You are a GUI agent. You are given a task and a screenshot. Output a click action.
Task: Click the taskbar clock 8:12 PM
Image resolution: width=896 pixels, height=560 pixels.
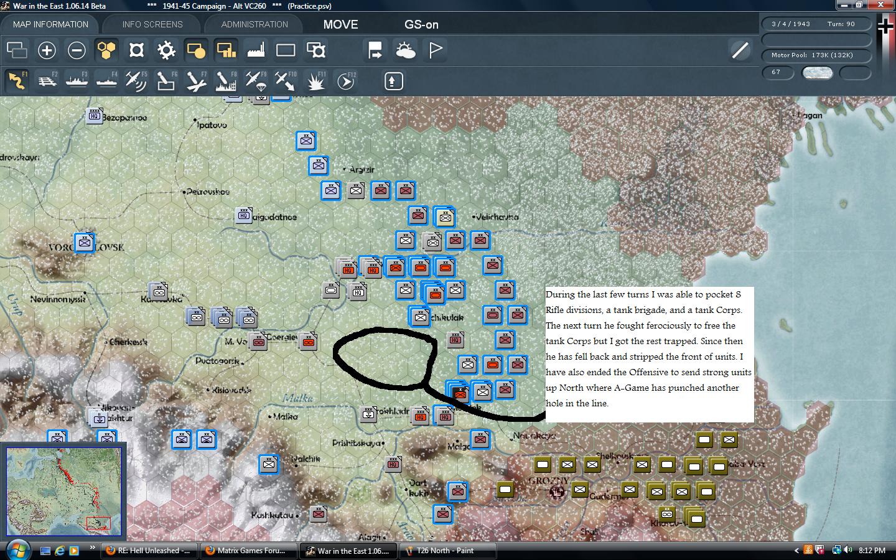[x=872, y=551]
